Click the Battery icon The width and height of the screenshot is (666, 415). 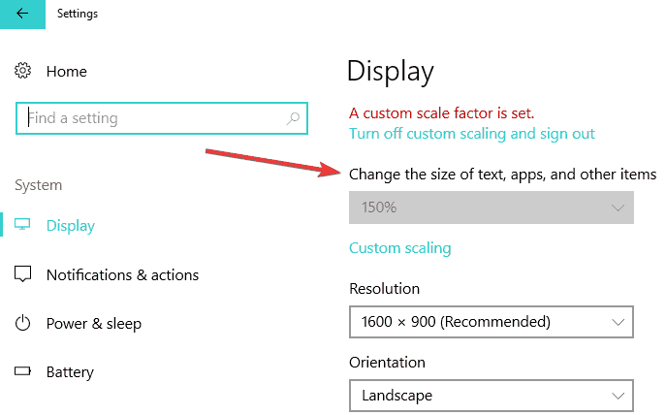click(x=23, y=372)
